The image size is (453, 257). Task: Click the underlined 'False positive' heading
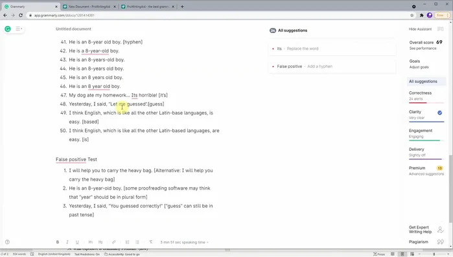(71, 159)
